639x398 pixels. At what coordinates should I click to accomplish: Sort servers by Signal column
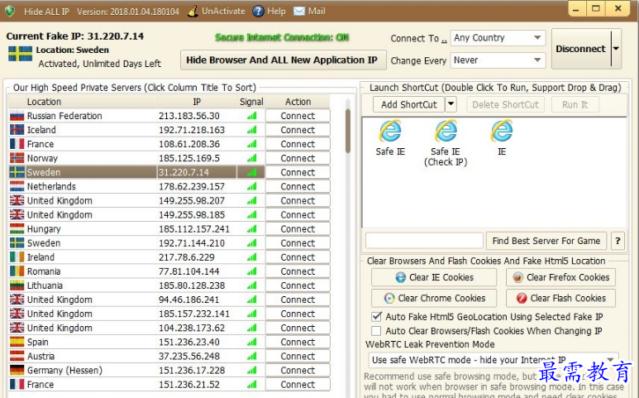(x=251, y=102)
